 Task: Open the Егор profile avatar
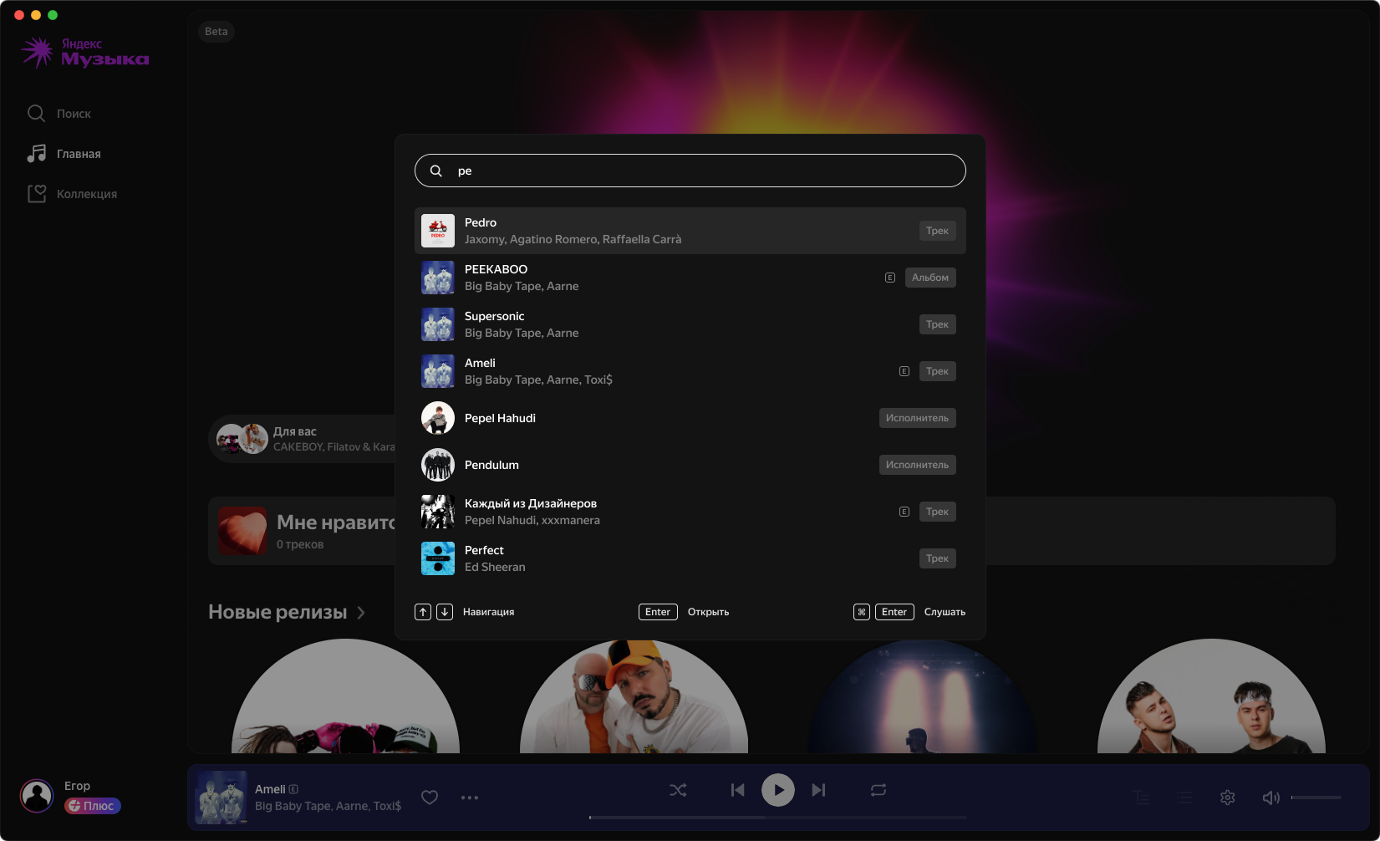pos(37,796)
